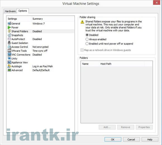The height and width of the screenshot is (145, 162).
Task: Click the Disabled summary for Shared Folders
Action: tap(37, 31)
